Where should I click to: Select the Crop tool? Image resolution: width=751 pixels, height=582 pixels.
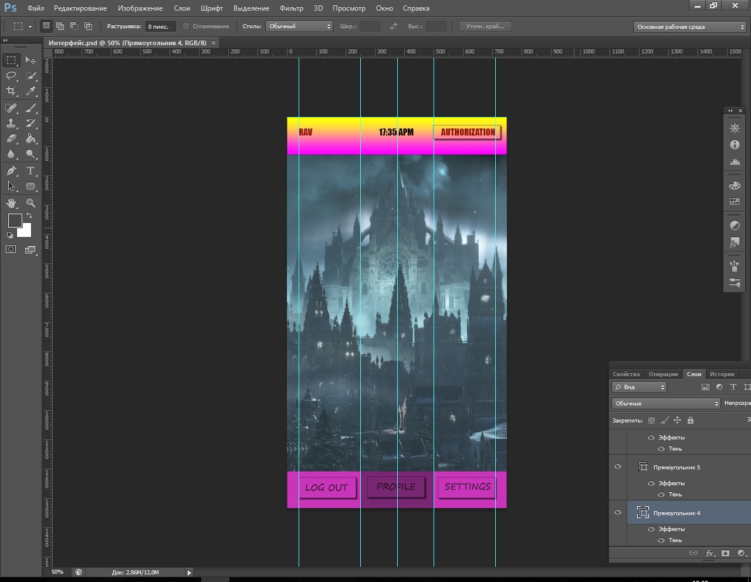pos(11,91)
